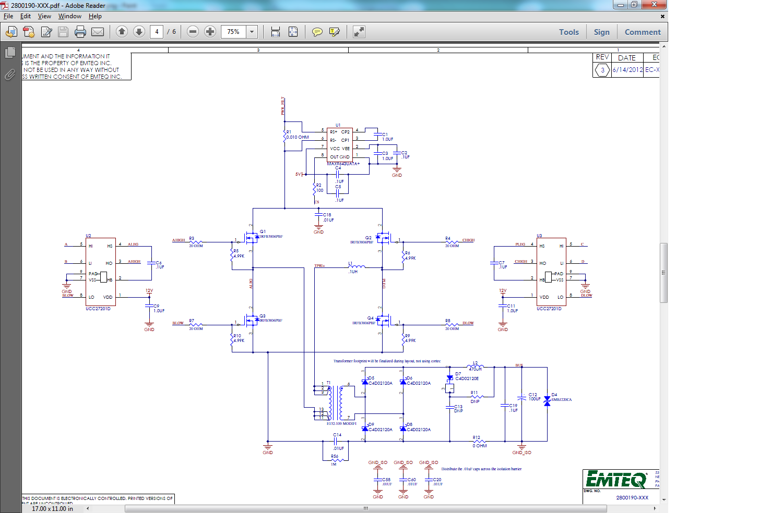The height and width of the screenshot is (513, 783).
Task: Click the 2800190-XXX drawing number text
Action: point(632,497)
